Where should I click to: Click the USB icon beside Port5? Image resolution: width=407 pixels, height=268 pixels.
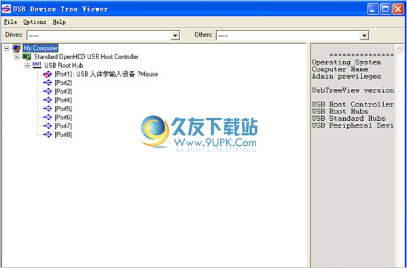pyautogui.click(x=48, y=109)
